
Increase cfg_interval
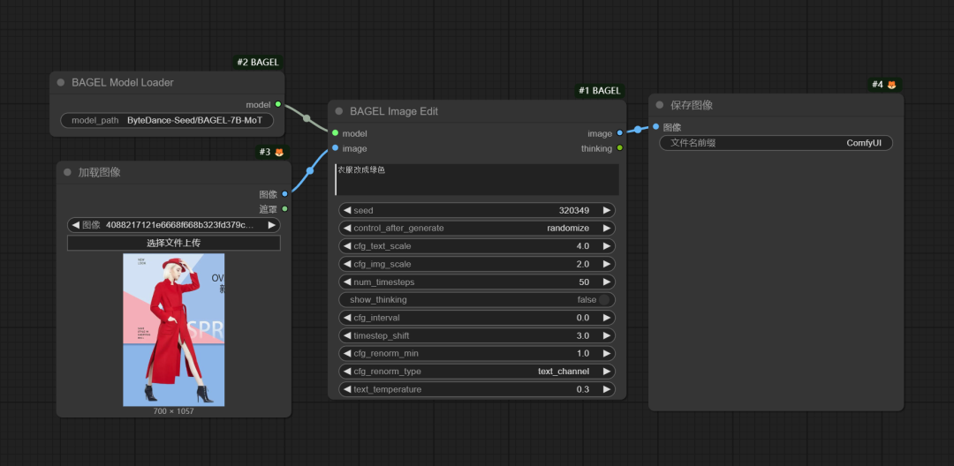(x=606, y=317)
